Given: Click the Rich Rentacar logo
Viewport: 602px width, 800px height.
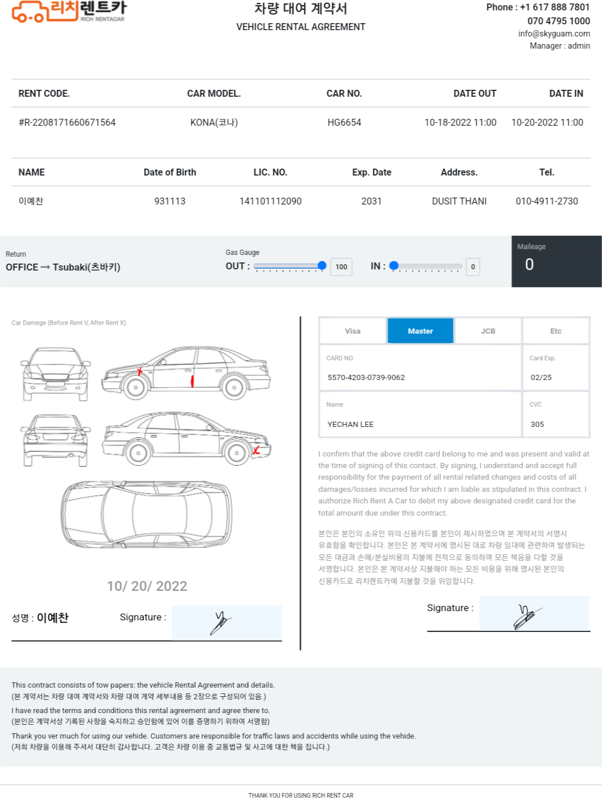Looking at the screenshot, I should pyautogui.click(x=69, y=12).
